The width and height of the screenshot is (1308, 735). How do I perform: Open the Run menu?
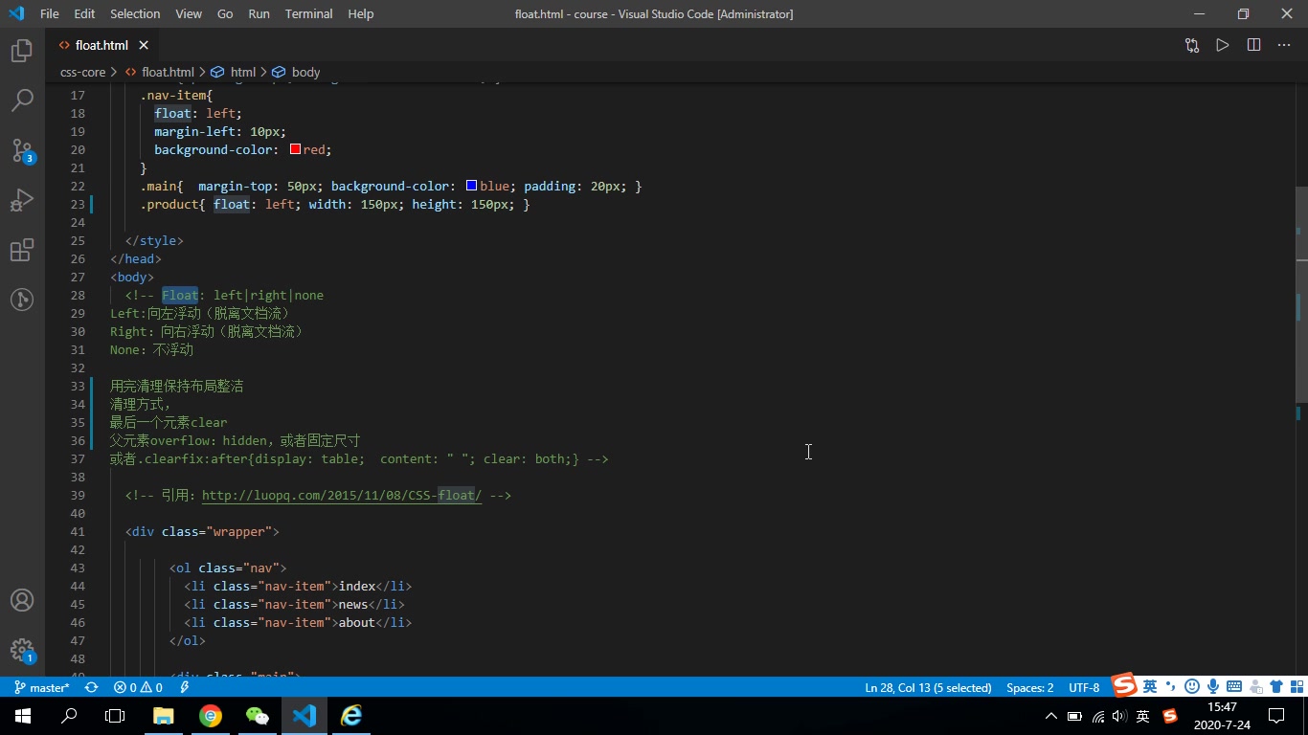coord(259,13)
